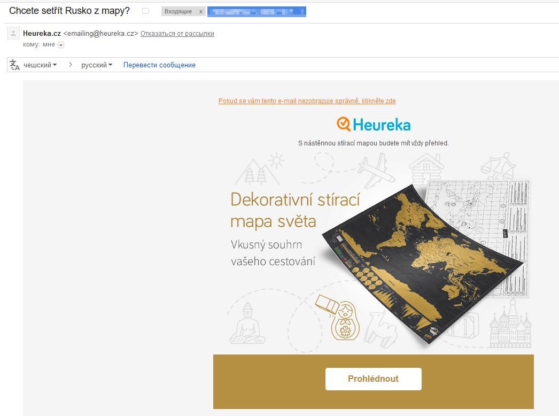Click the Buddha statue icon
The height and width of the screenshot is (416, 559).
pyautogui.click(x=247, y=323)
